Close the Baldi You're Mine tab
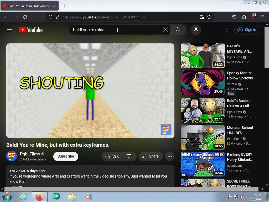 [54, 6]
